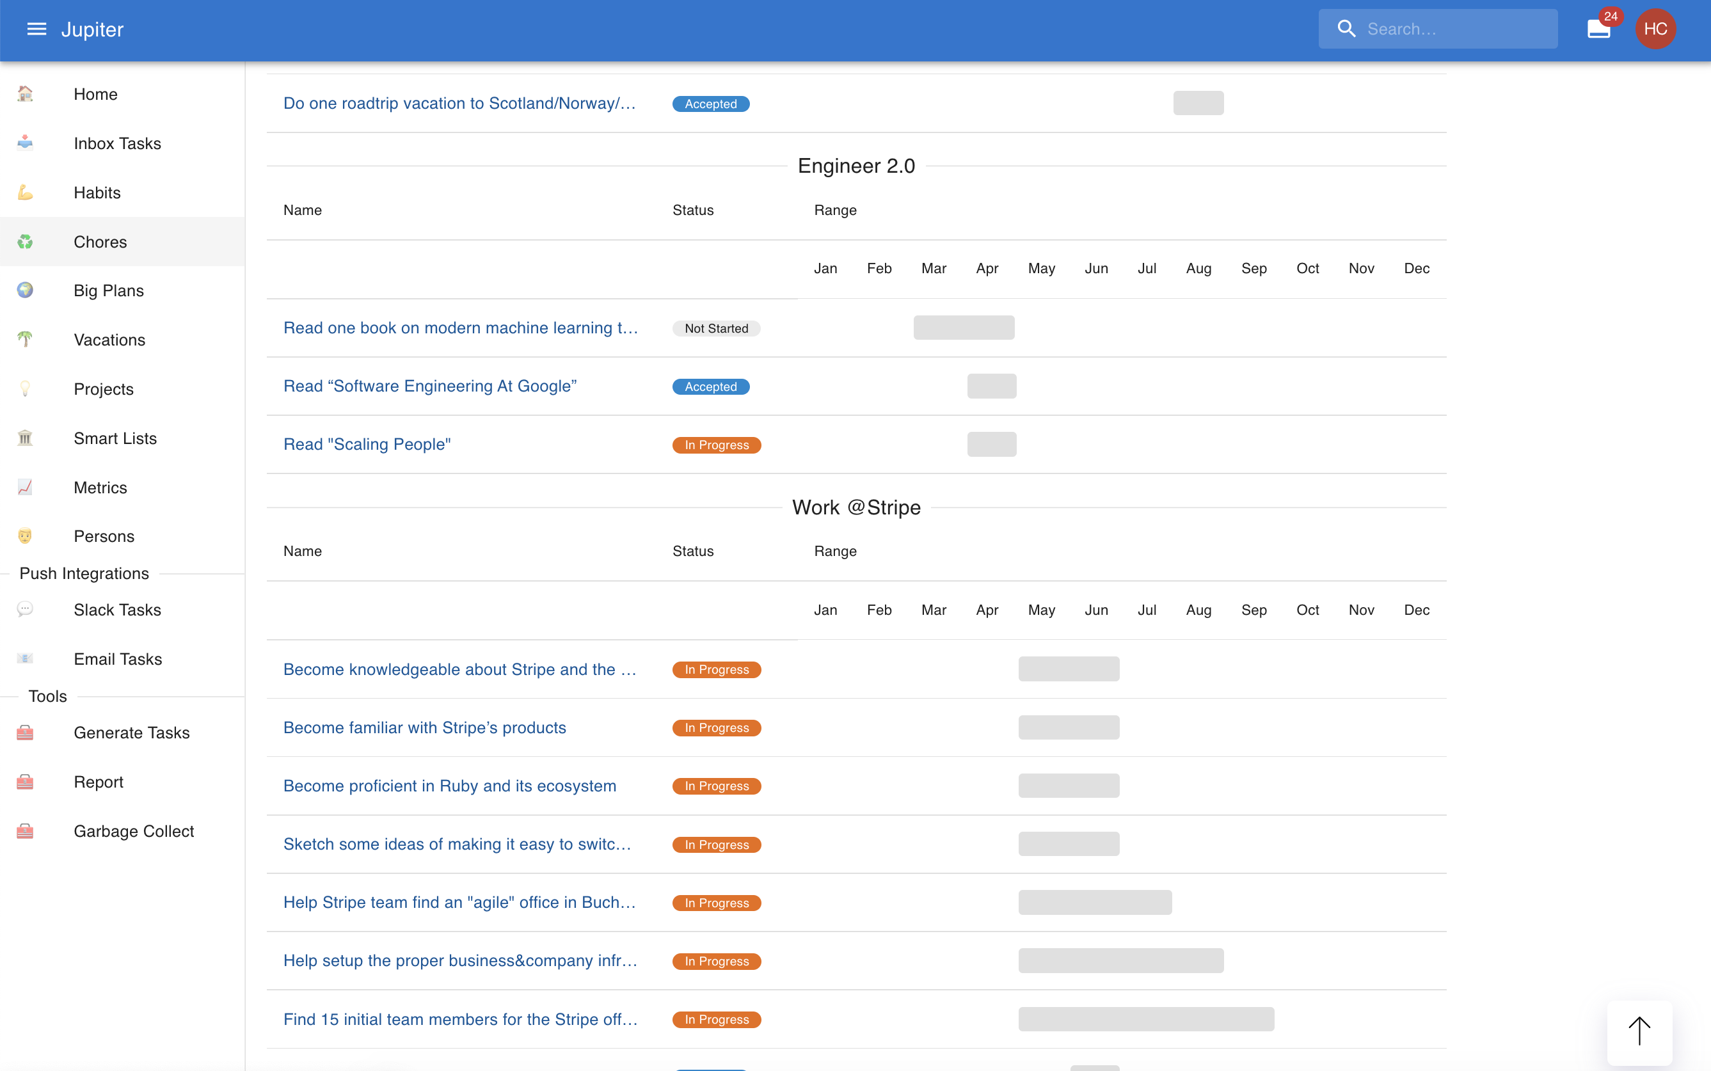Click the Habits flexed arm icon
The image size is (1711, 1071).
[x=25, y=192]
